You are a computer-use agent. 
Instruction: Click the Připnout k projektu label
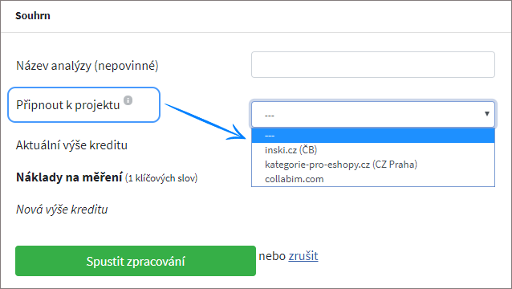tap(68, 105)
